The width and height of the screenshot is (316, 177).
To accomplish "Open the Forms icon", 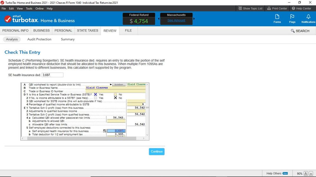I will click(x=277, y=19).
